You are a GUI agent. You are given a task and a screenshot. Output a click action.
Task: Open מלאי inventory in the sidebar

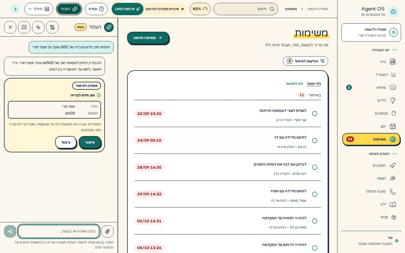(371, 217)
